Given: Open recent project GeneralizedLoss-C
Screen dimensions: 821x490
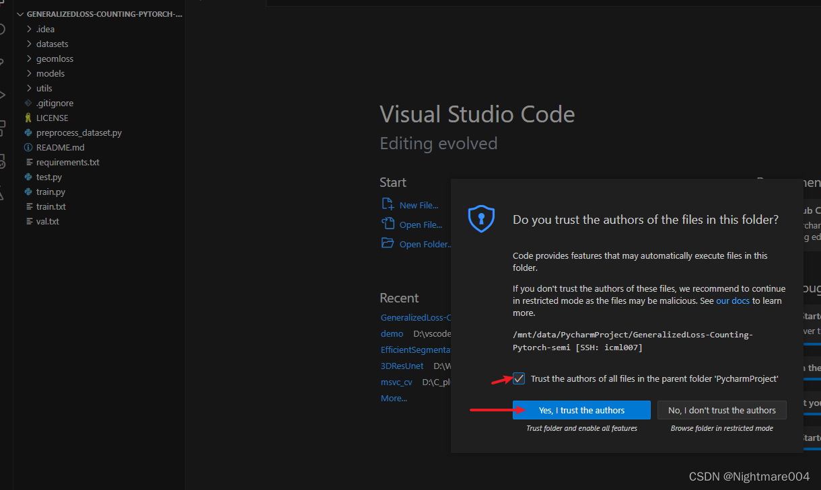Looking at the screenshot, I should point(415,318).
